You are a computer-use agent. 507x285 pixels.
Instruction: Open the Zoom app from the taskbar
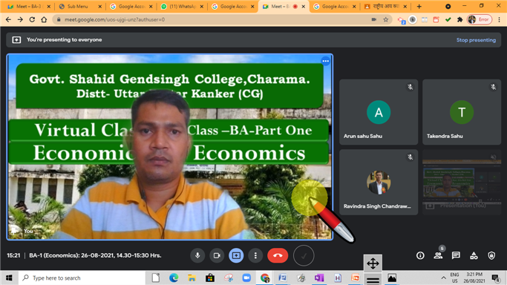click(246, 278)
